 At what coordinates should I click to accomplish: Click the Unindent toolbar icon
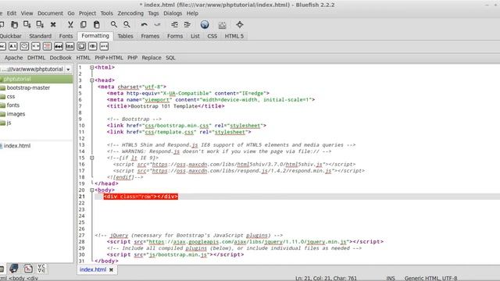pyautogui.click(x=174, y=24)
